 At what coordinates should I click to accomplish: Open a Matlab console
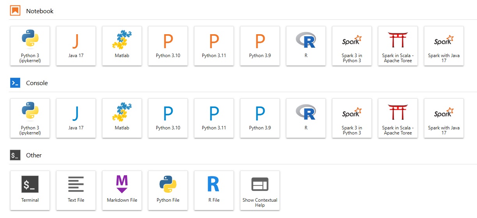point(122,118)
